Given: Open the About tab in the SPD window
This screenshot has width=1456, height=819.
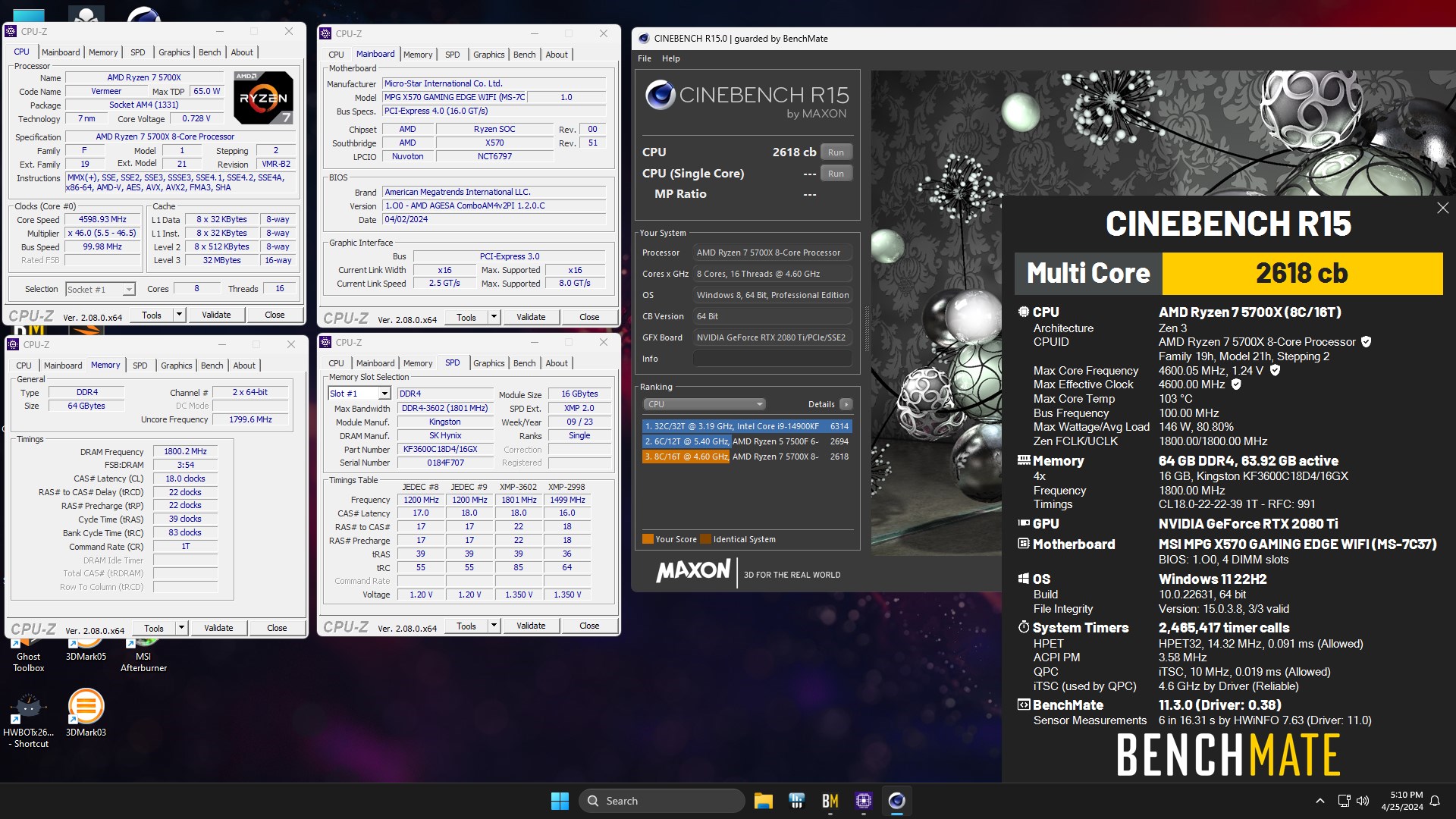Looking at the screenshot, I should point(557,363).
